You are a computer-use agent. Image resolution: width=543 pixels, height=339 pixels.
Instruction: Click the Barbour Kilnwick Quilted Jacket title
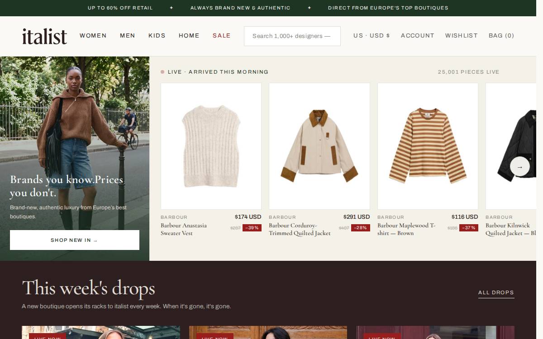(511, 229)
